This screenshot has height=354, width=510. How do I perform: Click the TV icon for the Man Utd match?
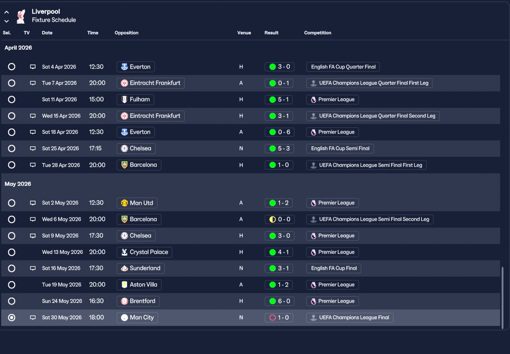click(33, 203)
